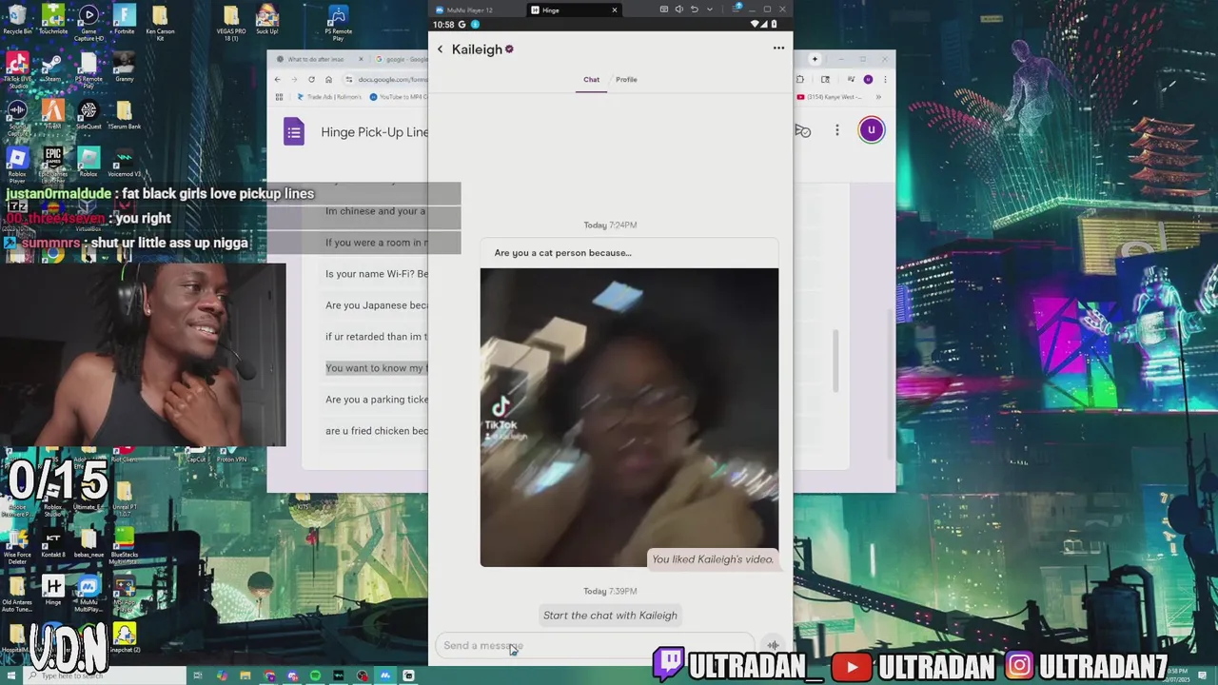Open the Steam desktop shortcut
1218x685 pixels.
click(x=52, y=68)
